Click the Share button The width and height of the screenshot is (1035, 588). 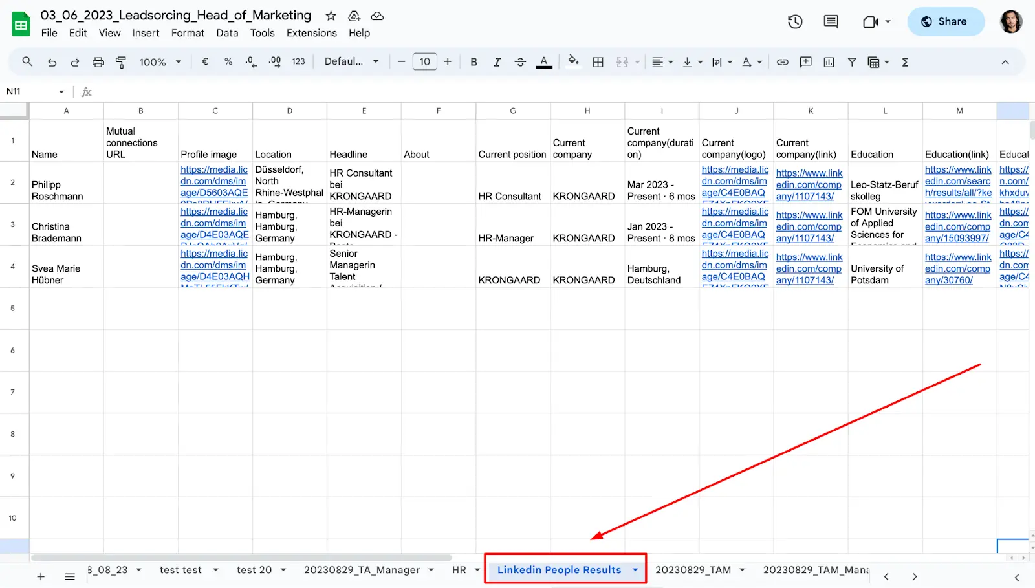pos(945,22)
